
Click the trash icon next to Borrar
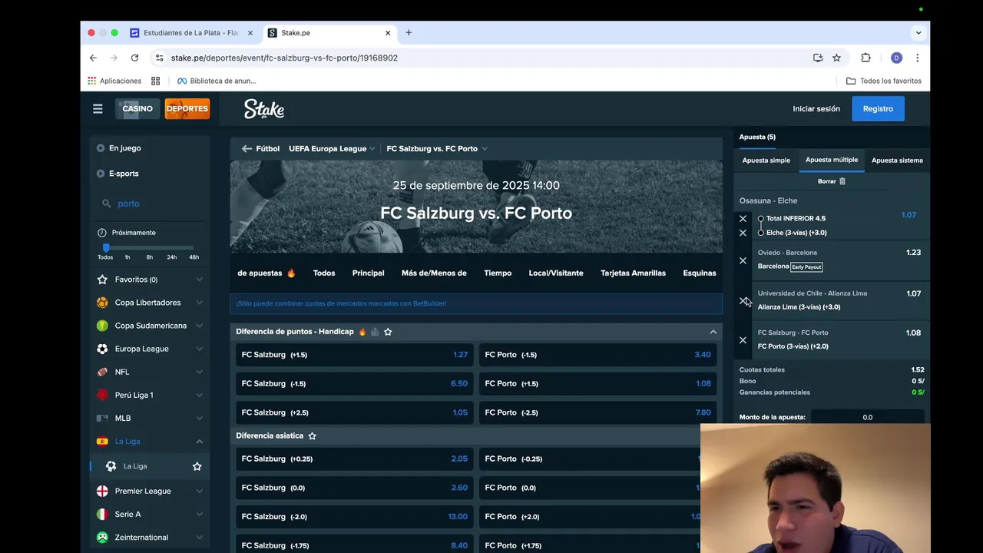[842, 181]
